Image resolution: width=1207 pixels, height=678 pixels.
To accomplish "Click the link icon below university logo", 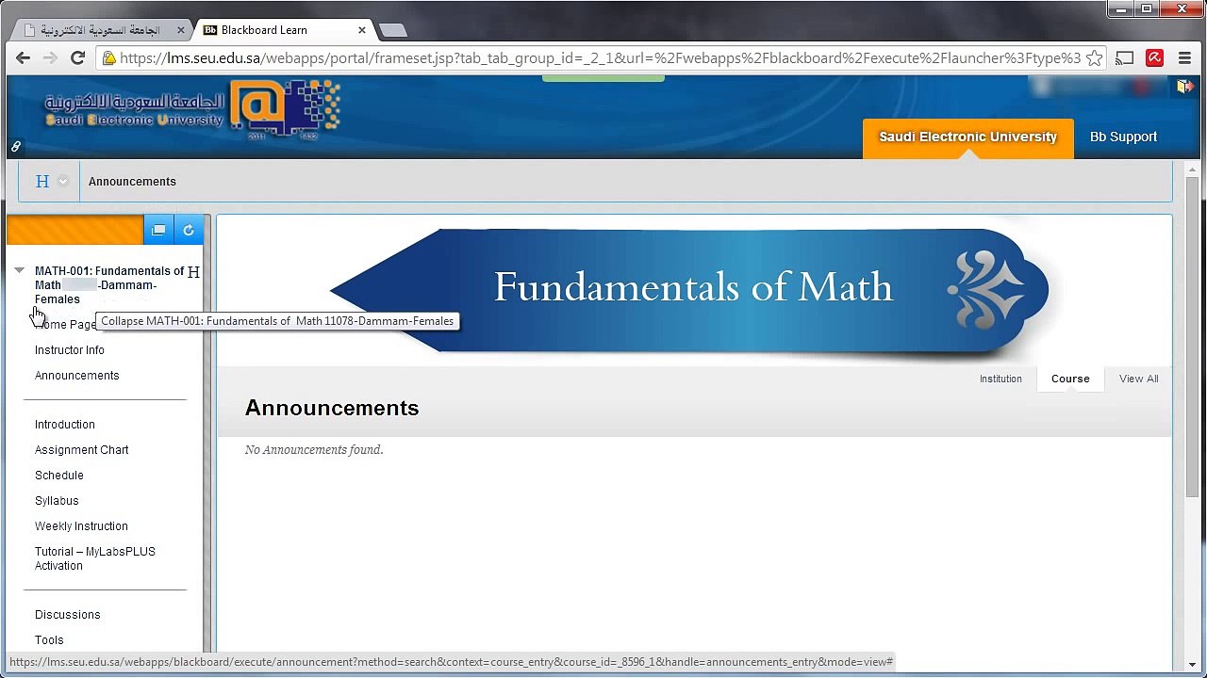I will [x=16, y=147].
